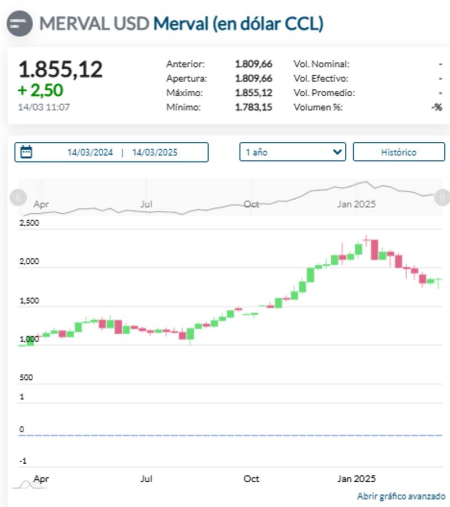Click the green +2,50 change value
Screen dimensions: 450x507
[x=40, y=90]
